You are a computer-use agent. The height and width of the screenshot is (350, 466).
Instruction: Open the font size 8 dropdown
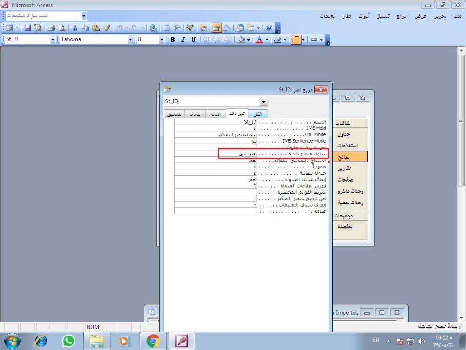162,40
